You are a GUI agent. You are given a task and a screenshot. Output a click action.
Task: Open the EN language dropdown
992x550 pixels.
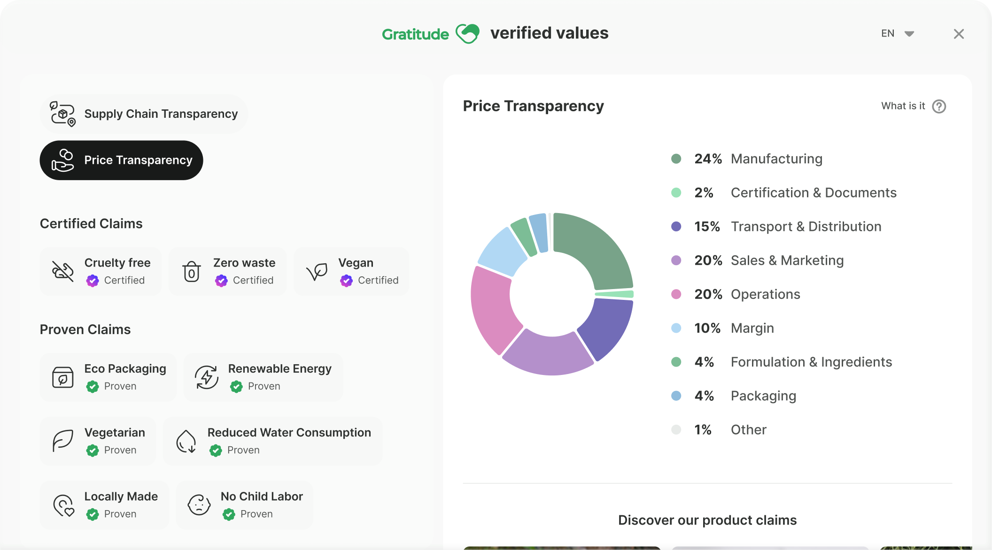tap(888, 34)
